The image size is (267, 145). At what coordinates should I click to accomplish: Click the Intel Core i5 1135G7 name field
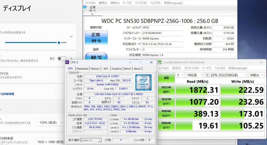pyautogui.click(x=108, y=76)
